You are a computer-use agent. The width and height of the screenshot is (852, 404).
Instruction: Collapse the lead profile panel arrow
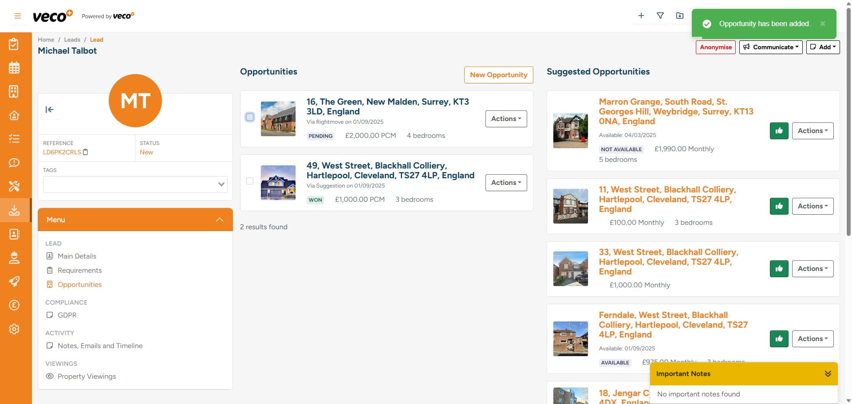[x=50, y=109]
